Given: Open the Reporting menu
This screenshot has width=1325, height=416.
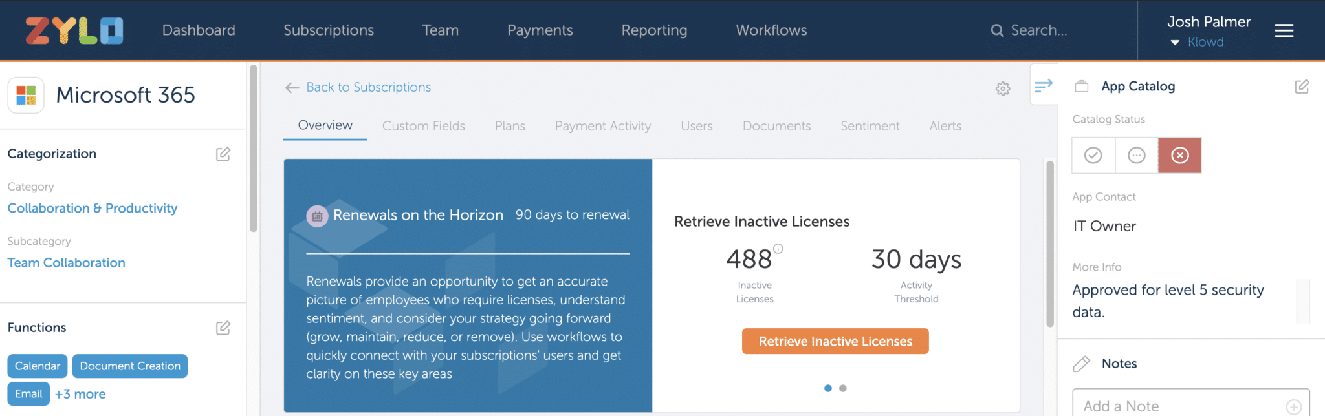Looking at the screenshot, I should coord(655,30).
